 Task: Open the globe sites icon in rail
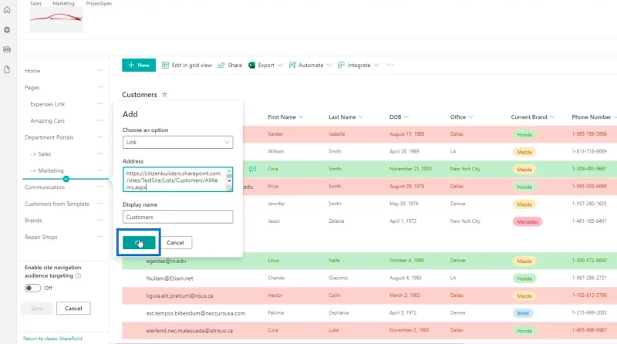(7, 30)
